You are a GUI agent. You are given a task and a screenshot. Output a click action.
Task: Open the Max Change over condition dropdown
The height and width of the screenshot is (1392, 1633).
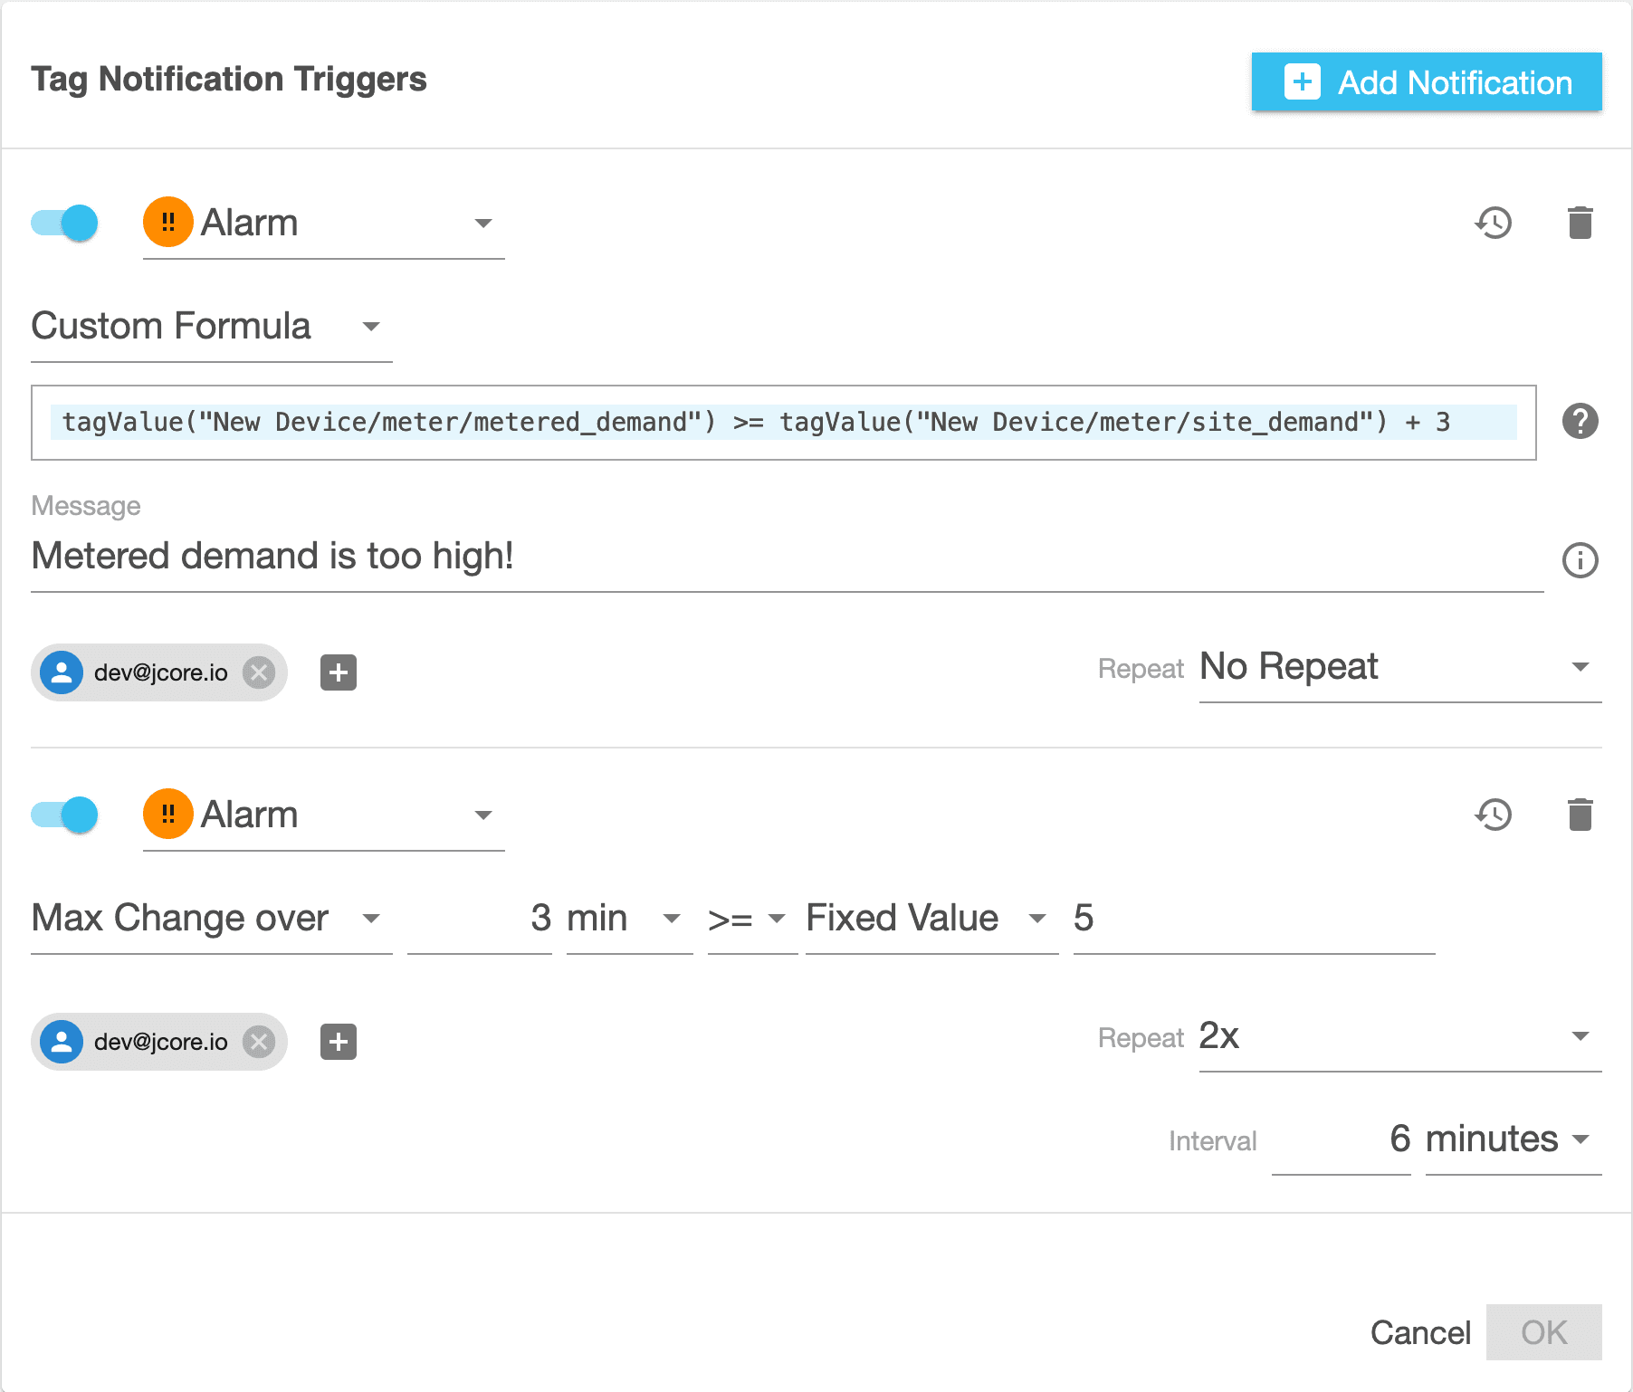[x=212, y=919]
